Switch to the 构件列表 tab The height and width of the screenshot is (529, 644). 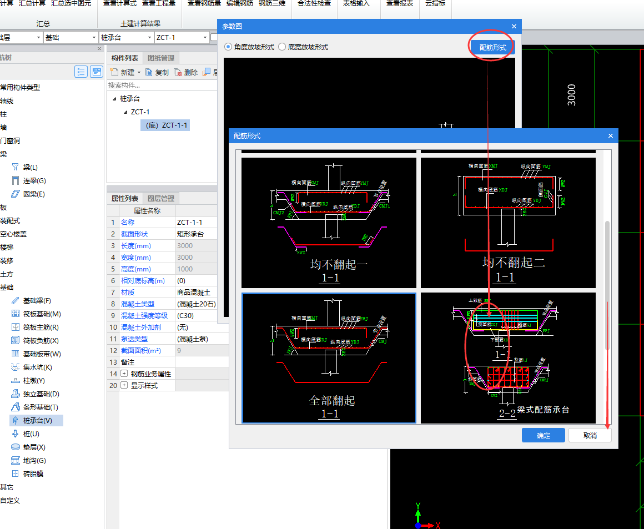(125, 58)
